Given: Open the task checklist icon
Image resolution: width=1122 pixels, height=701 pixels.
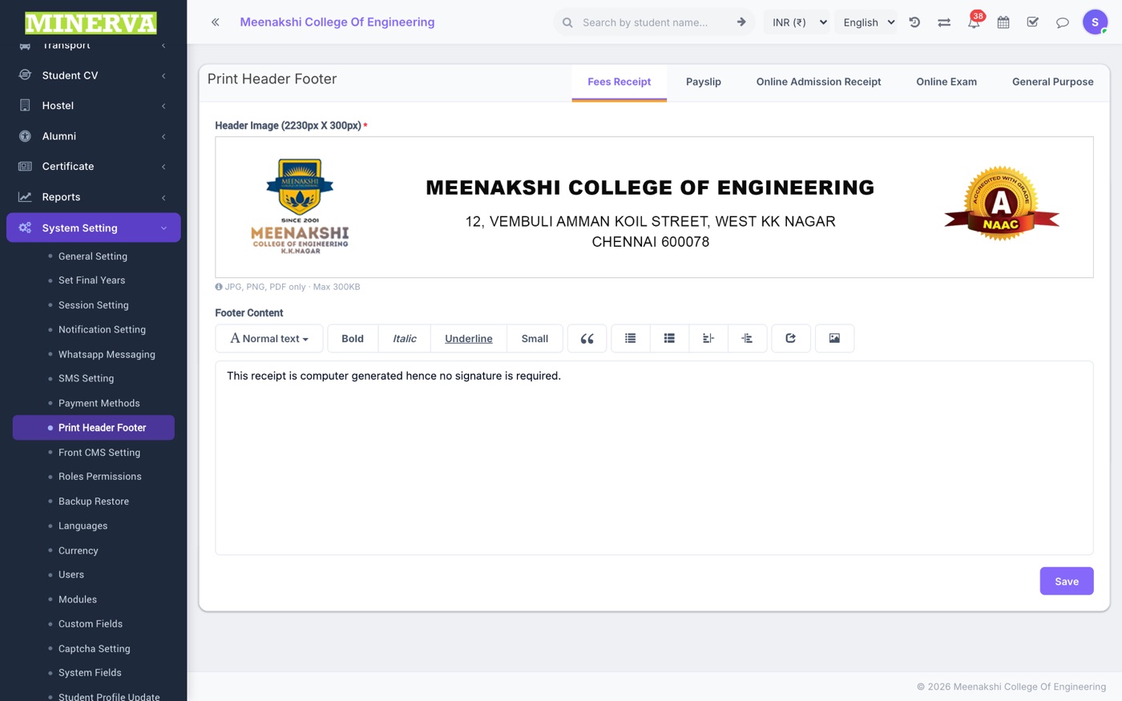Looking at the screenshot, I should [1032, 22].
